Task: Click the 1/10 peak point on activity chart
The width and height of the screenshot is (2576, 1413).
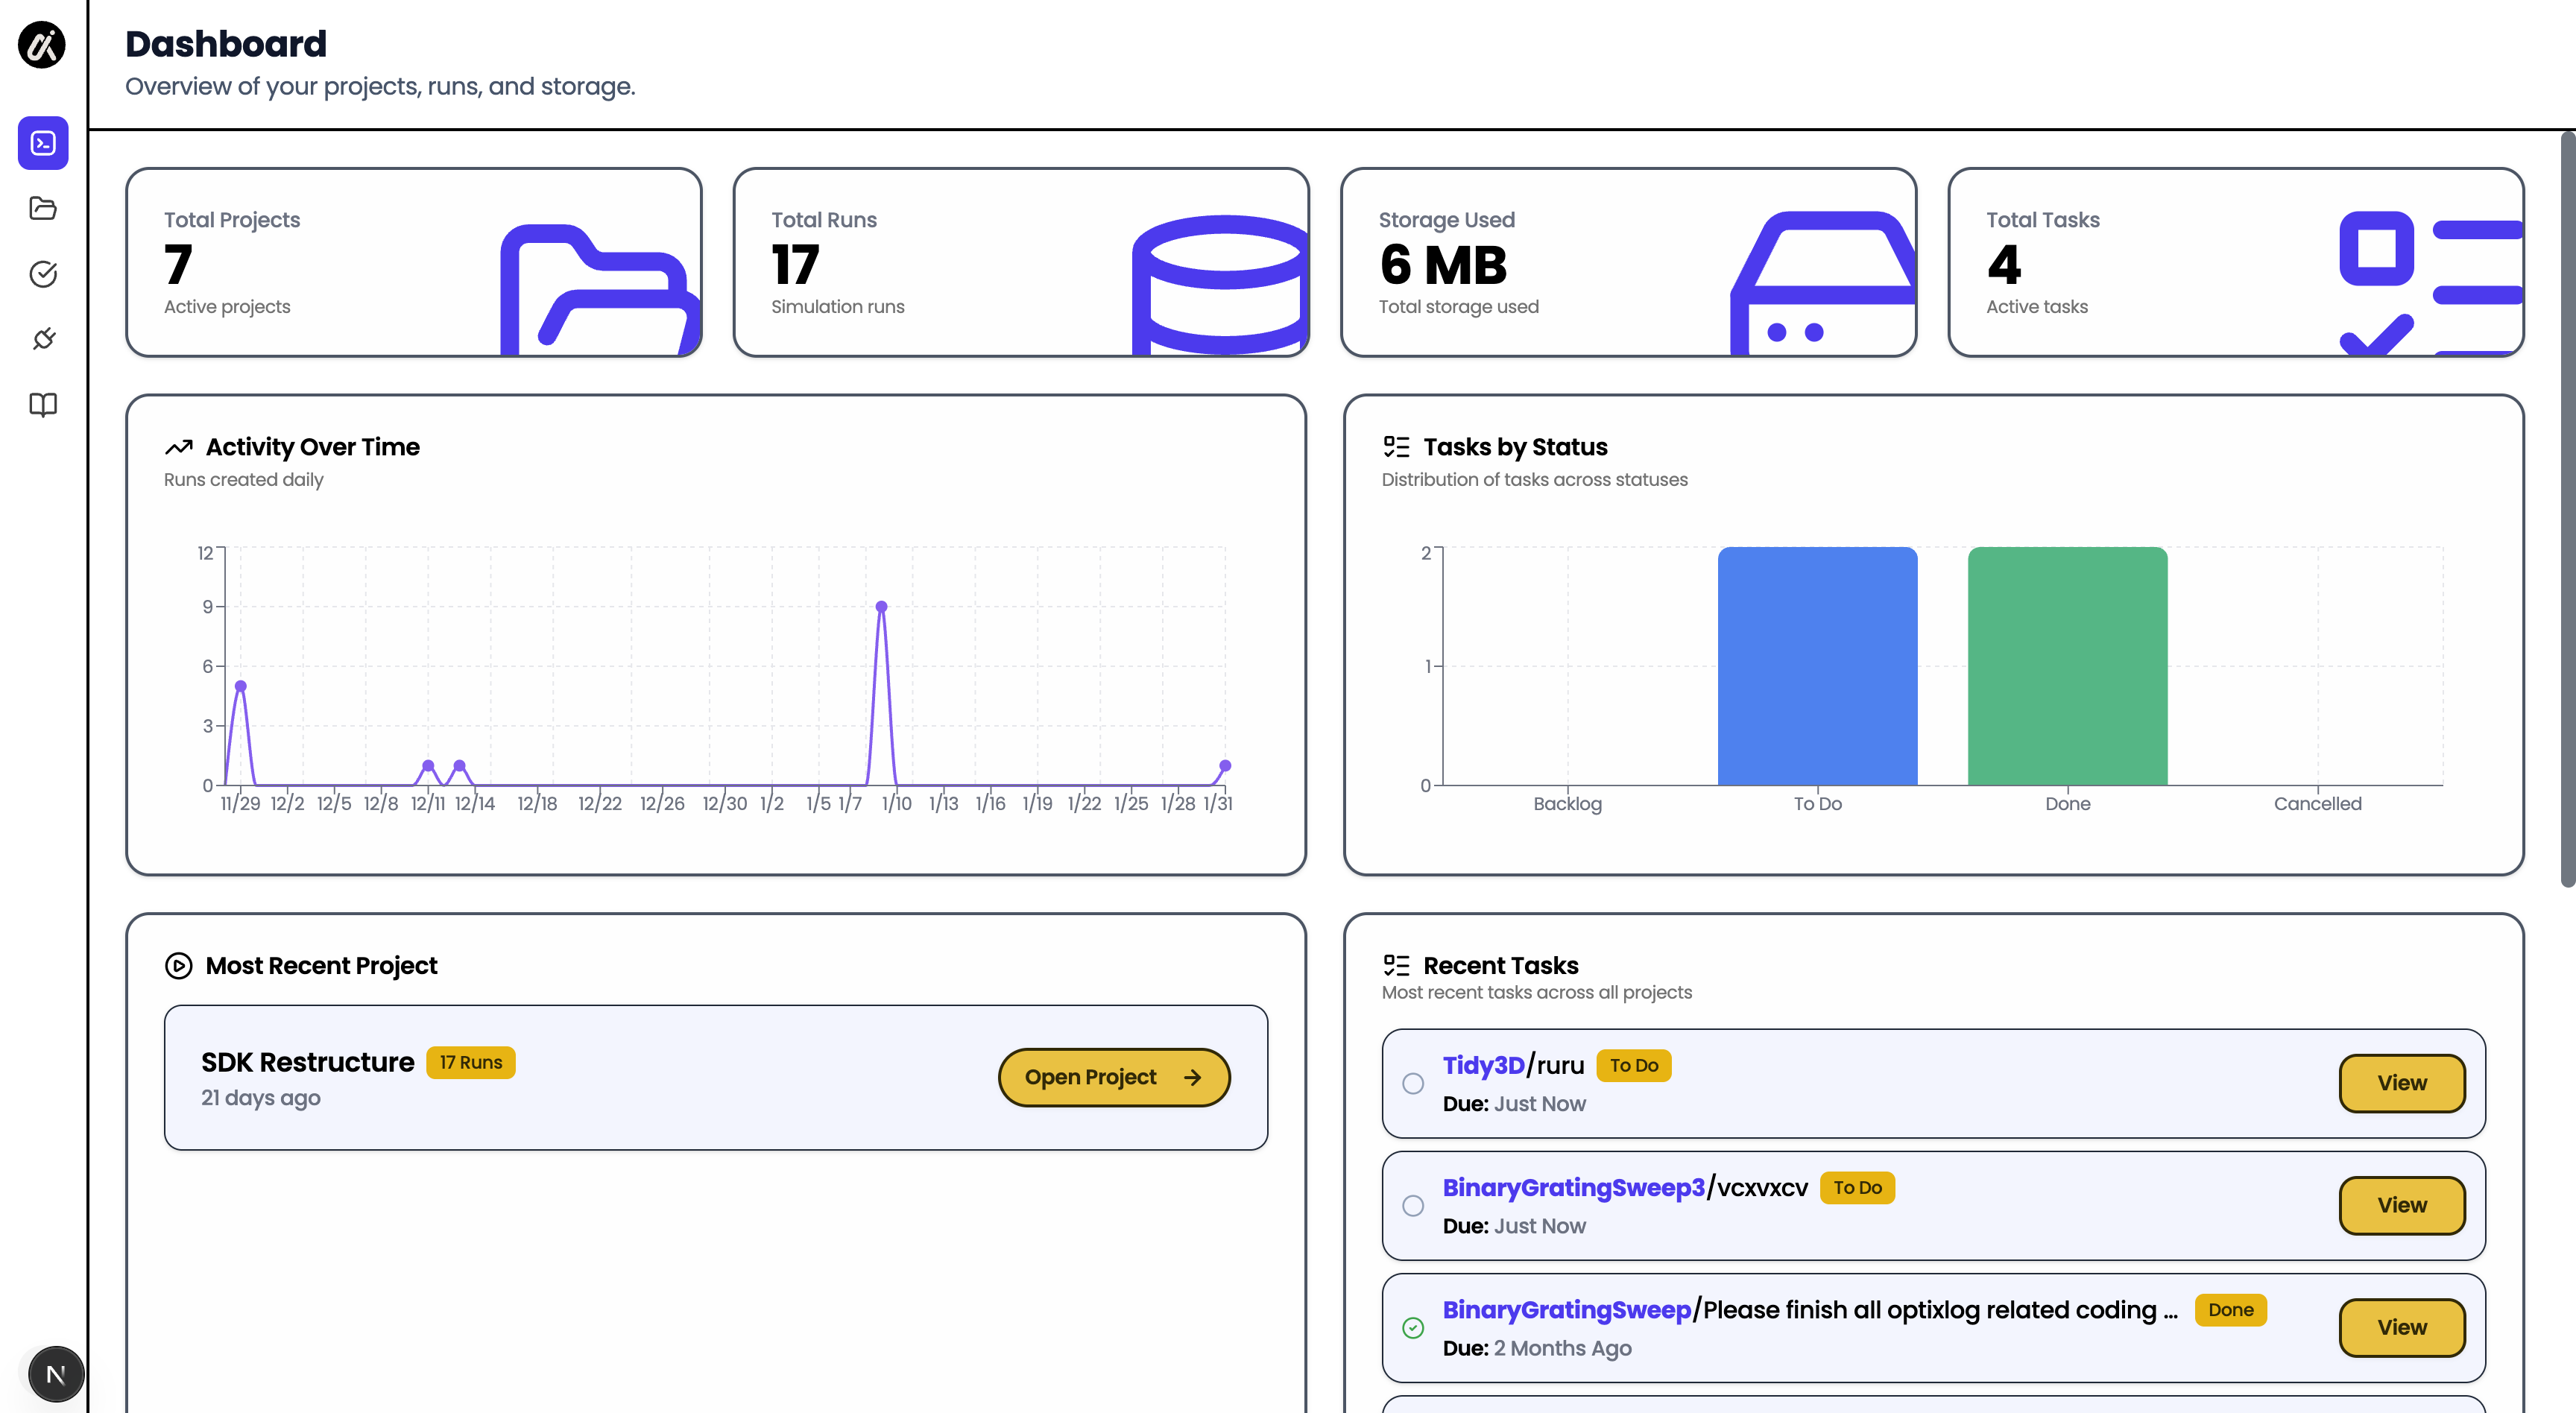Action: [x=881, y=607]
